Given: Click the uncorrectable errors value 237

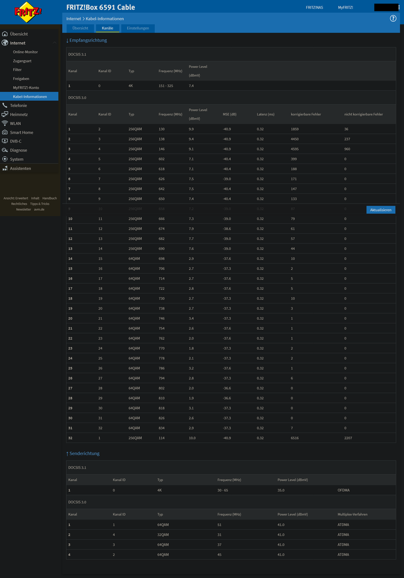Looking at the screenshot, I should [347, 139].
